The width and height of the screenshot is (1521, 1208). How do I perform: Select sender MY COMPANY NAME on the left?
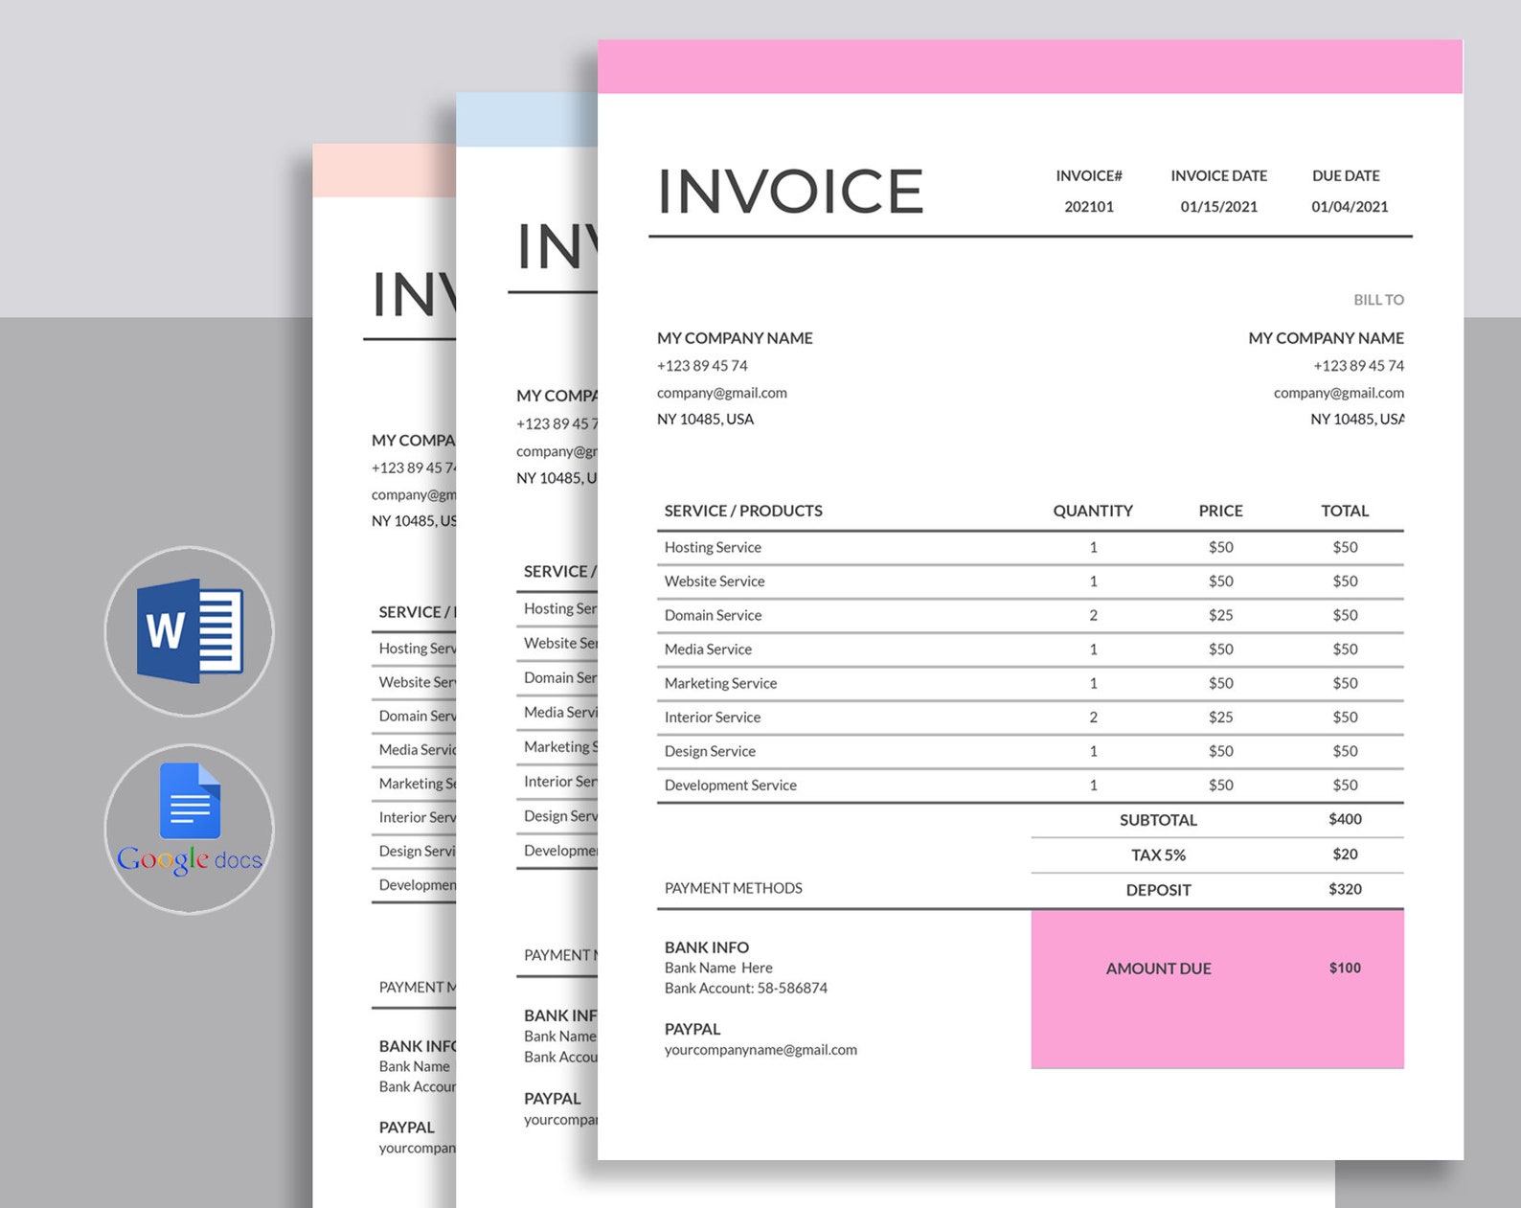click(x=735, y=338)
